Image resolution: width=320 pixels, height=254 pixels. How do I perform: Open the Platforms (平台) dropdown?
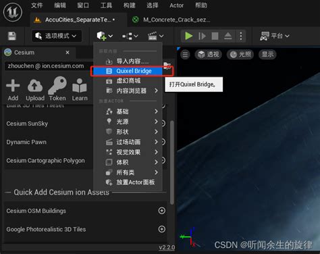[x=275, y=36]
